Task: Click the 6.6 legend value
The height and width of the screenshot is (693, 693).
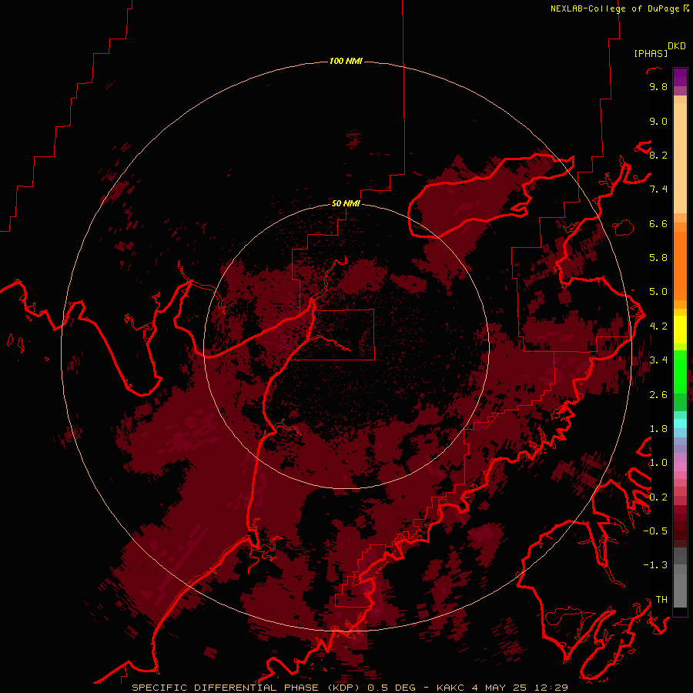Action: point(658,223)
